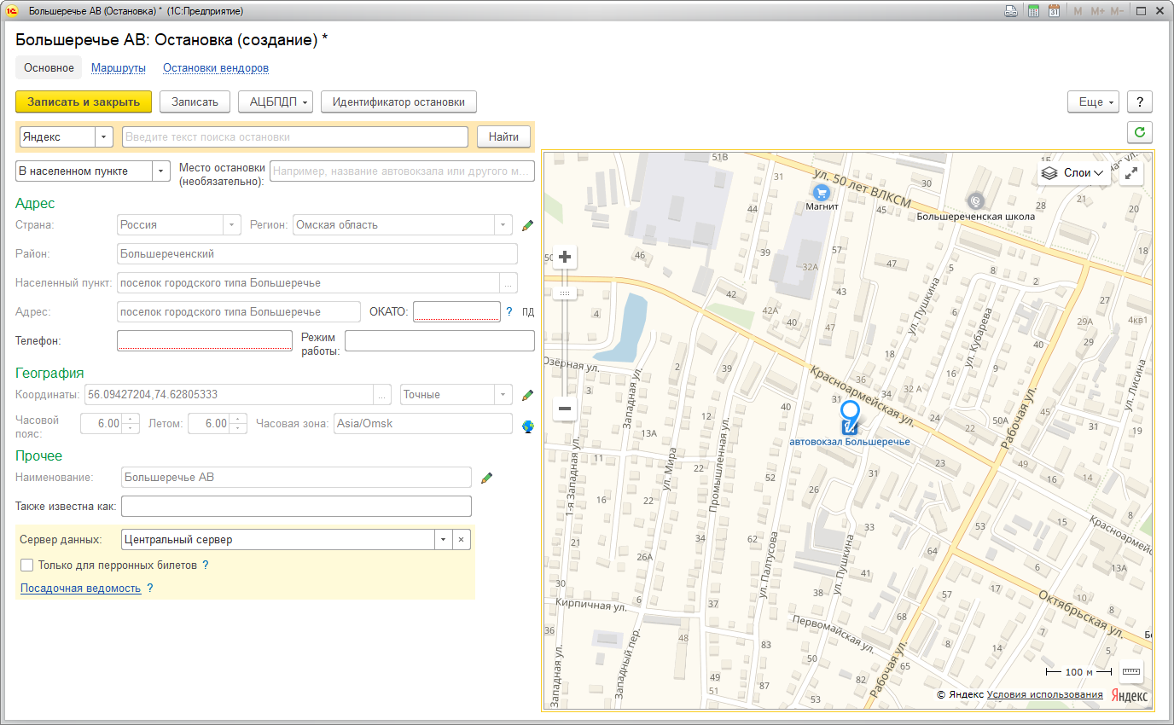Open the Яндекс search provider dropdown
Screen dimensions: 1174x725
[104, 137]
